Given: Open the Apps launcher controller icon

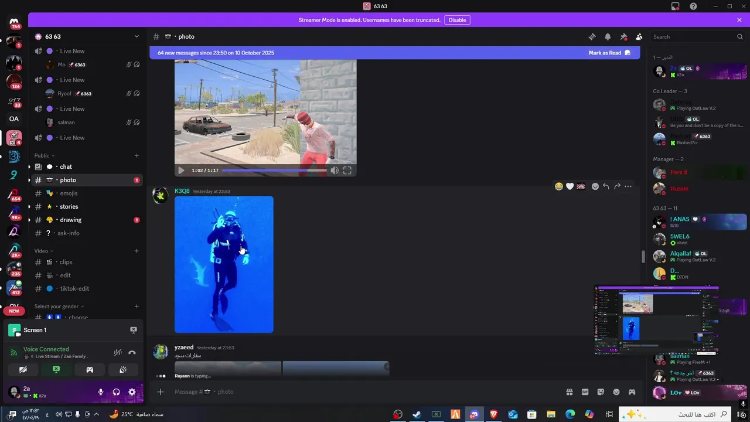Looking at the screenshot, I should [632, 392].
